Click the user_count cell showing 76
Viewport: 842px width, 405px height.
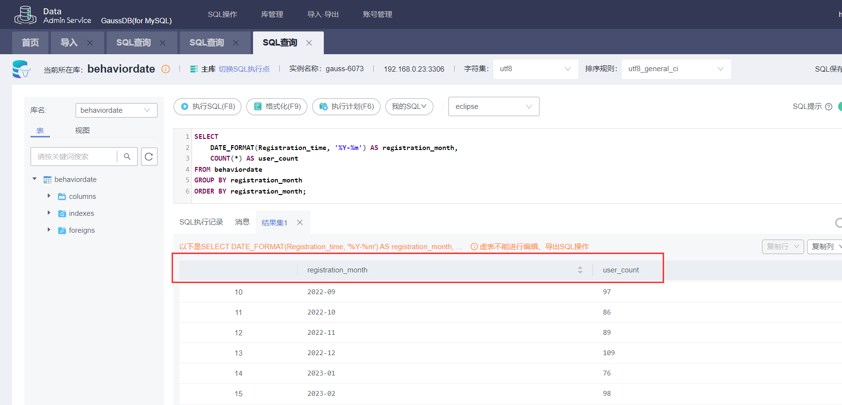click(607, 373)
